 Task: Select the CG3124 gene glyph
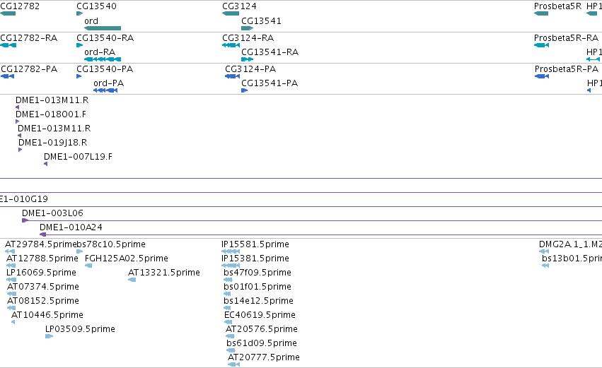[x=231, y=13]
